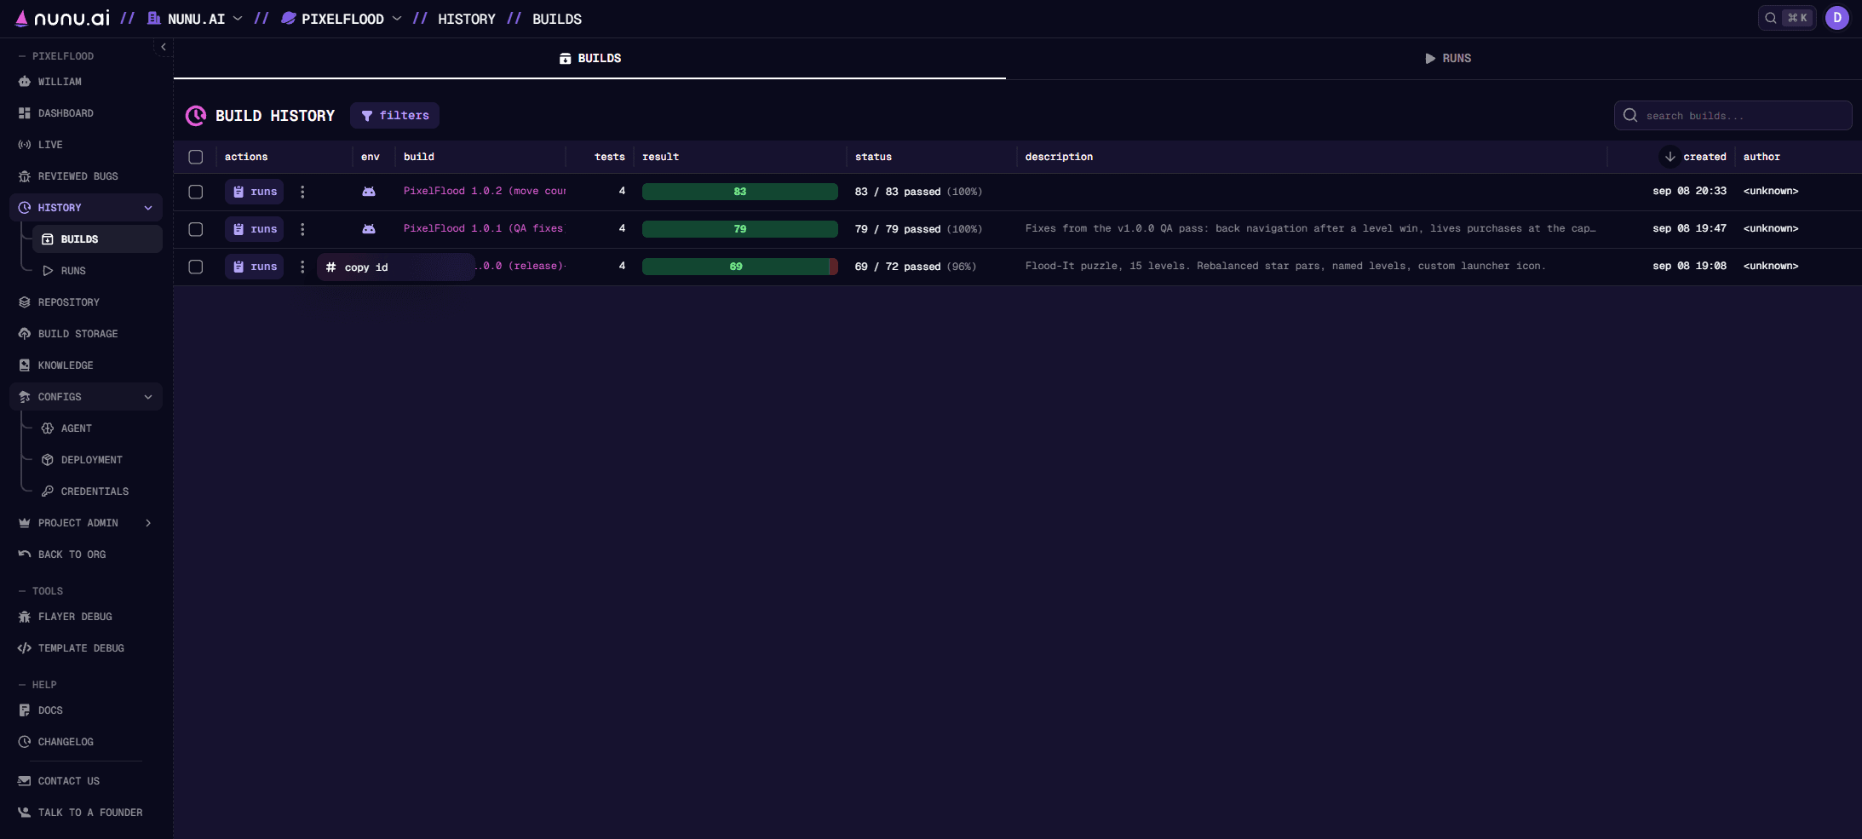Select the PixelFlood 1.0.1 build checkbox
Viewport: 1862px width, 839px height.
click(196, 229)
